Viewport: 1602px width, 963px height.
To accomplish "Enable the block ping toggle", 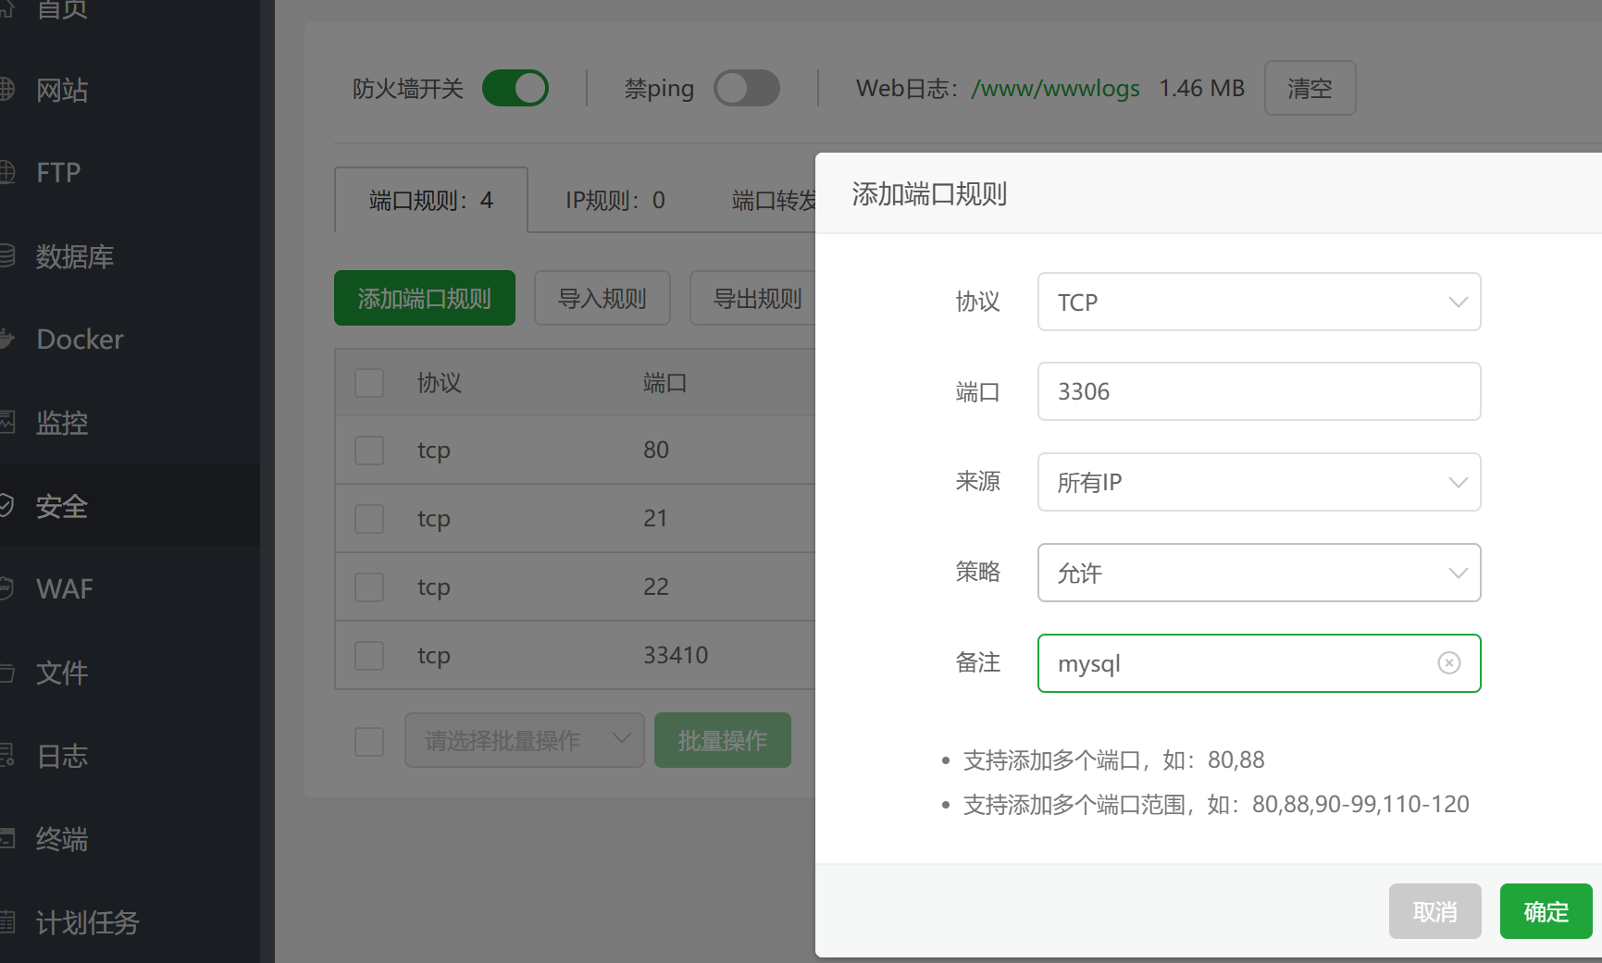I will [746, 89].
